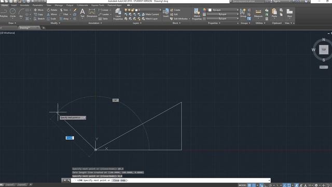Click the Linear dimension tool
Screen dimensions: 332x187
pyautogui.click(x=104, y=10)
